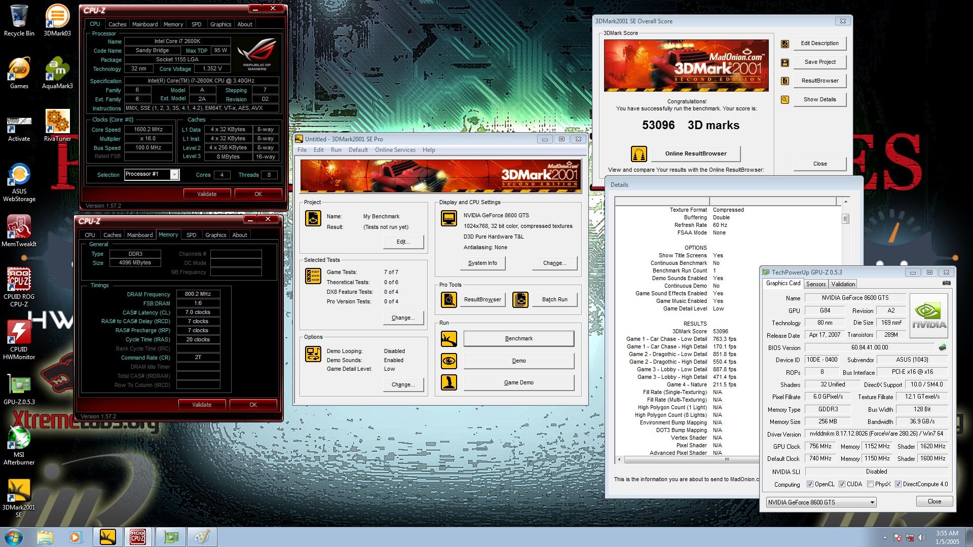Click the volume speaker icon in system tray
Viewport: 973px width, 547px height.
tap(922, 537)
